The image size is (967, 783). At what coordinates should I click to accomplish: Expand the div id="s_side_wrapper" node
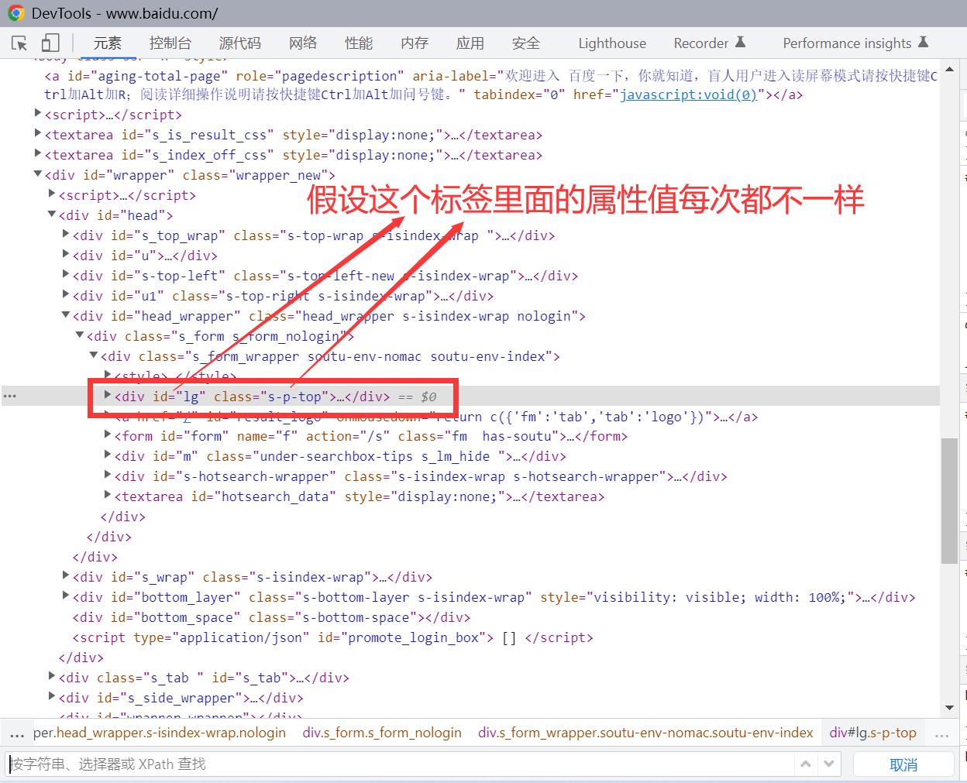click(52, 695)
